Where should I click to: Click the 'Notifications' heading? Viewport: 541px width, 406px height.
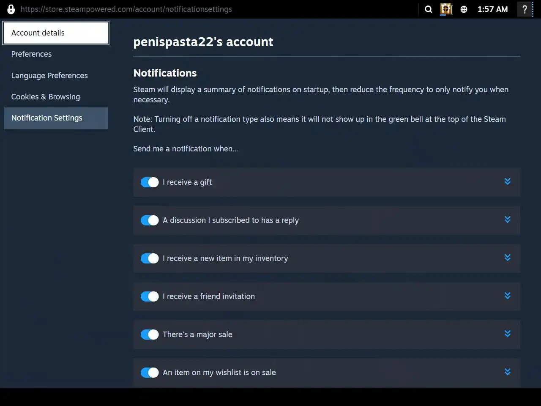pos(165,73)
